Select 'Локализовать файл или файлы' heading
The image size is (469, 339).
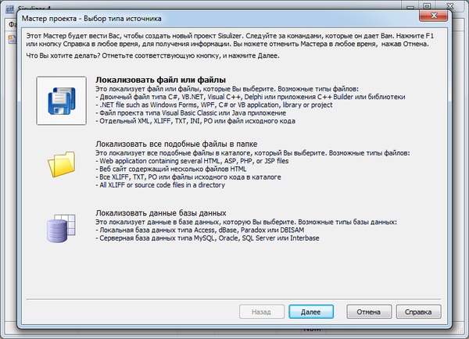tap(160, 80)
